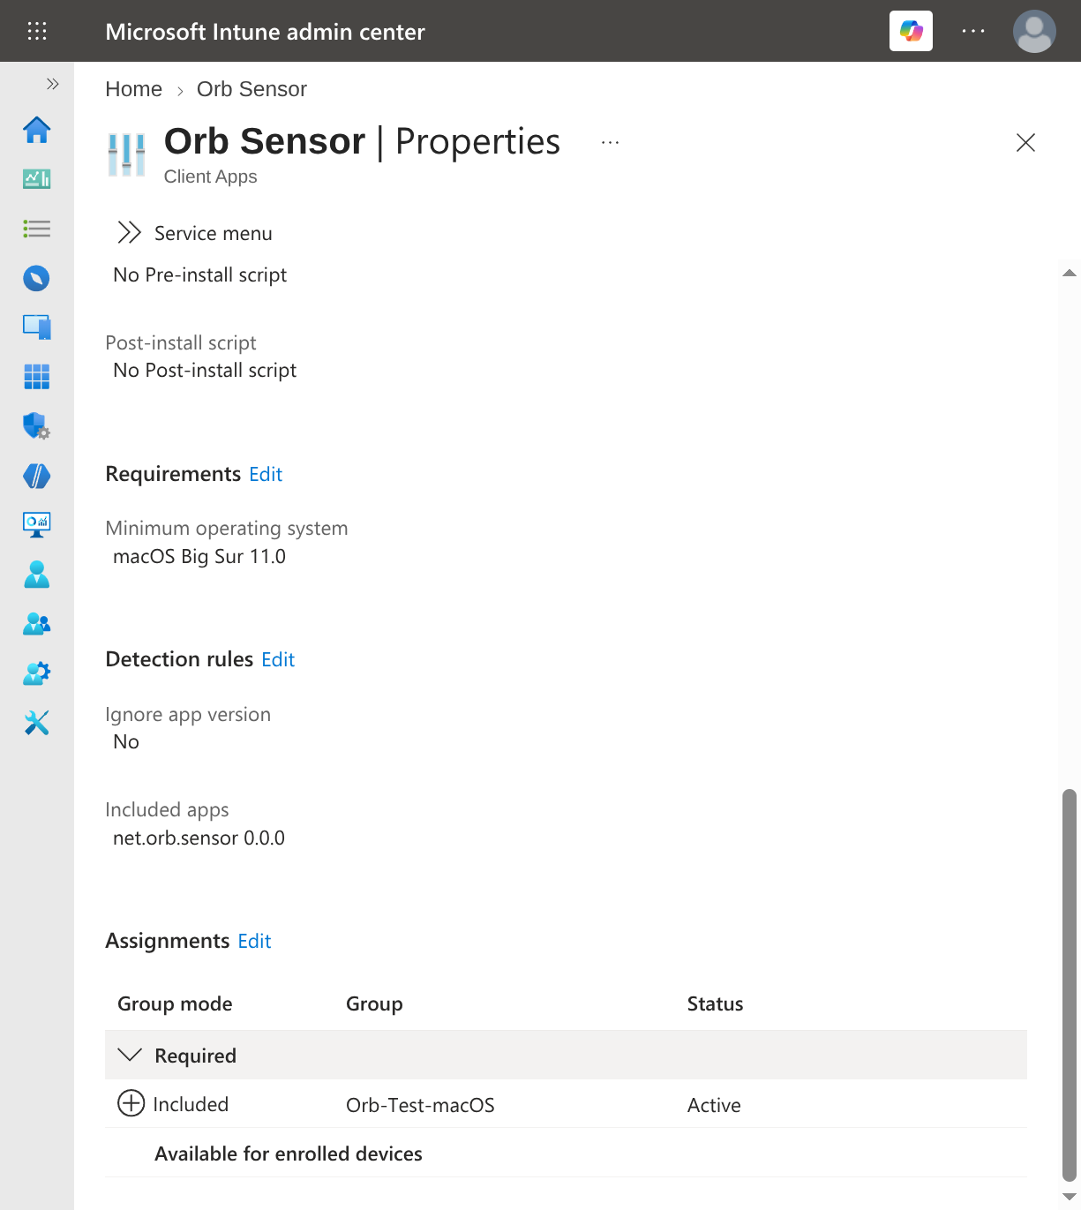The image size is (1081, 1210).
Task: Click the scrollbar down arrow
Action: point(1070,1197)
